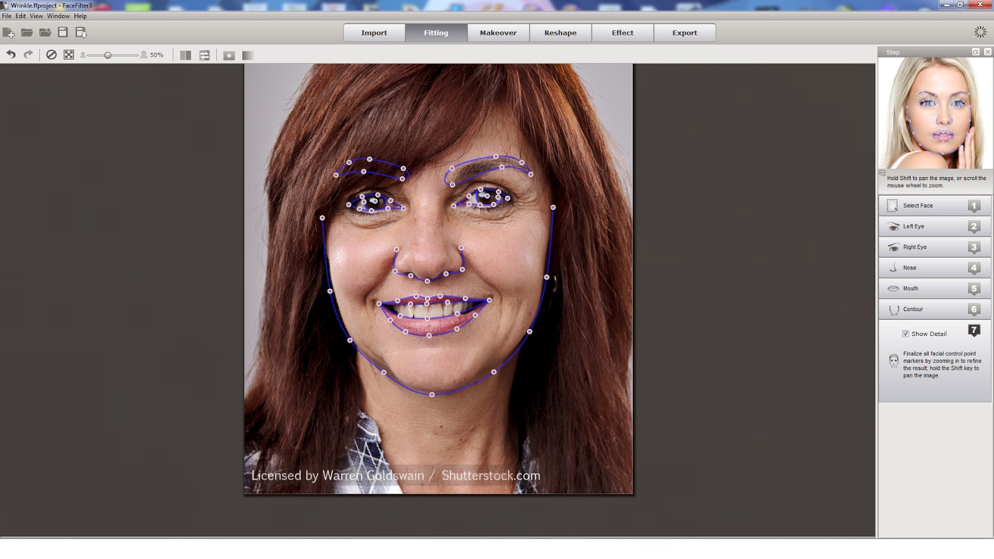
Task: Expand the Left Eye step 2
Action: click(934, 226)
